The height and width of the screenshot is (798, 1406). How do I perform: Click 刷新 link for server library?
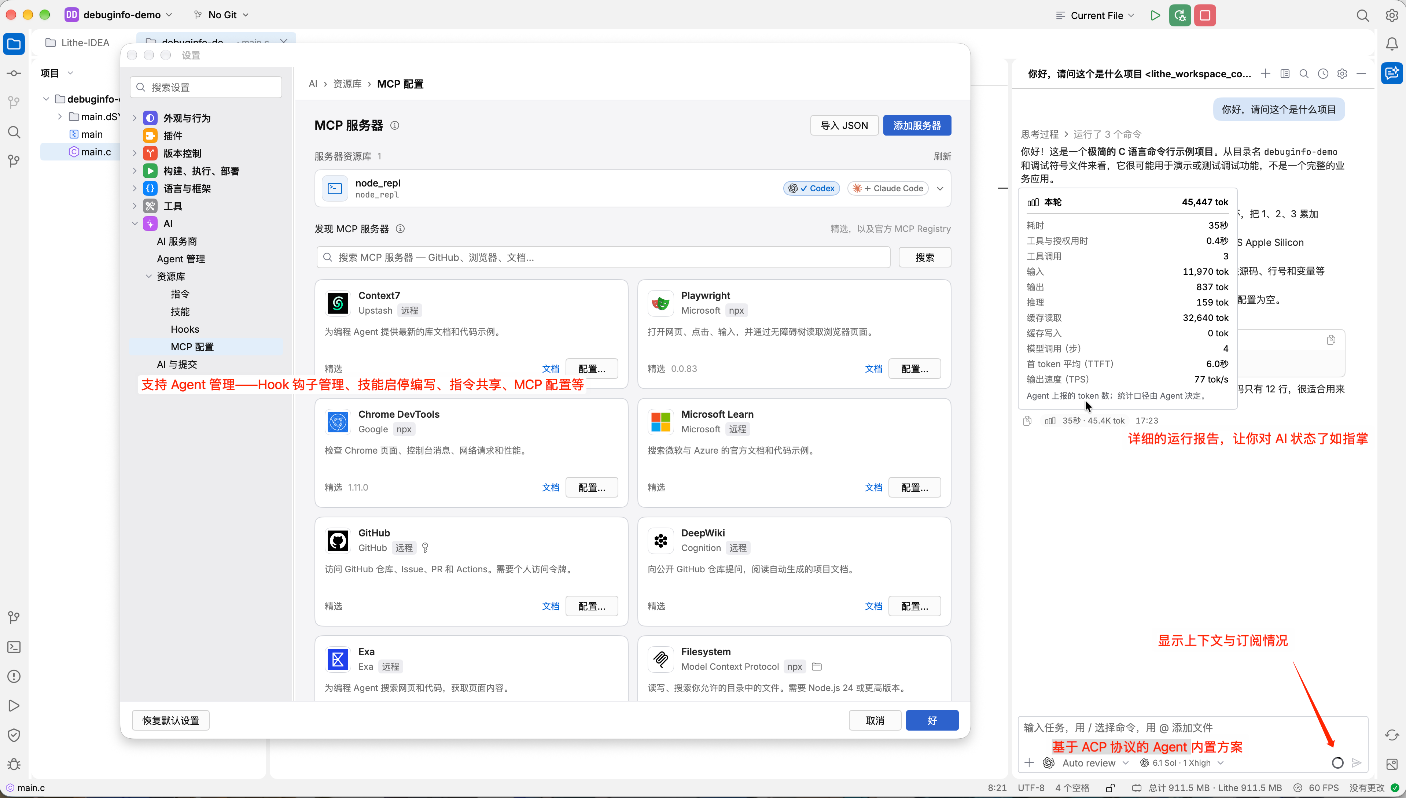click(x=942, y=156)
